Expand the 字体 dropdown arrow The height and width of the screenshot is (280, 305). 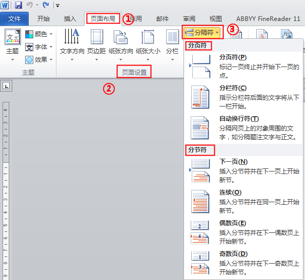click(51, 47)
